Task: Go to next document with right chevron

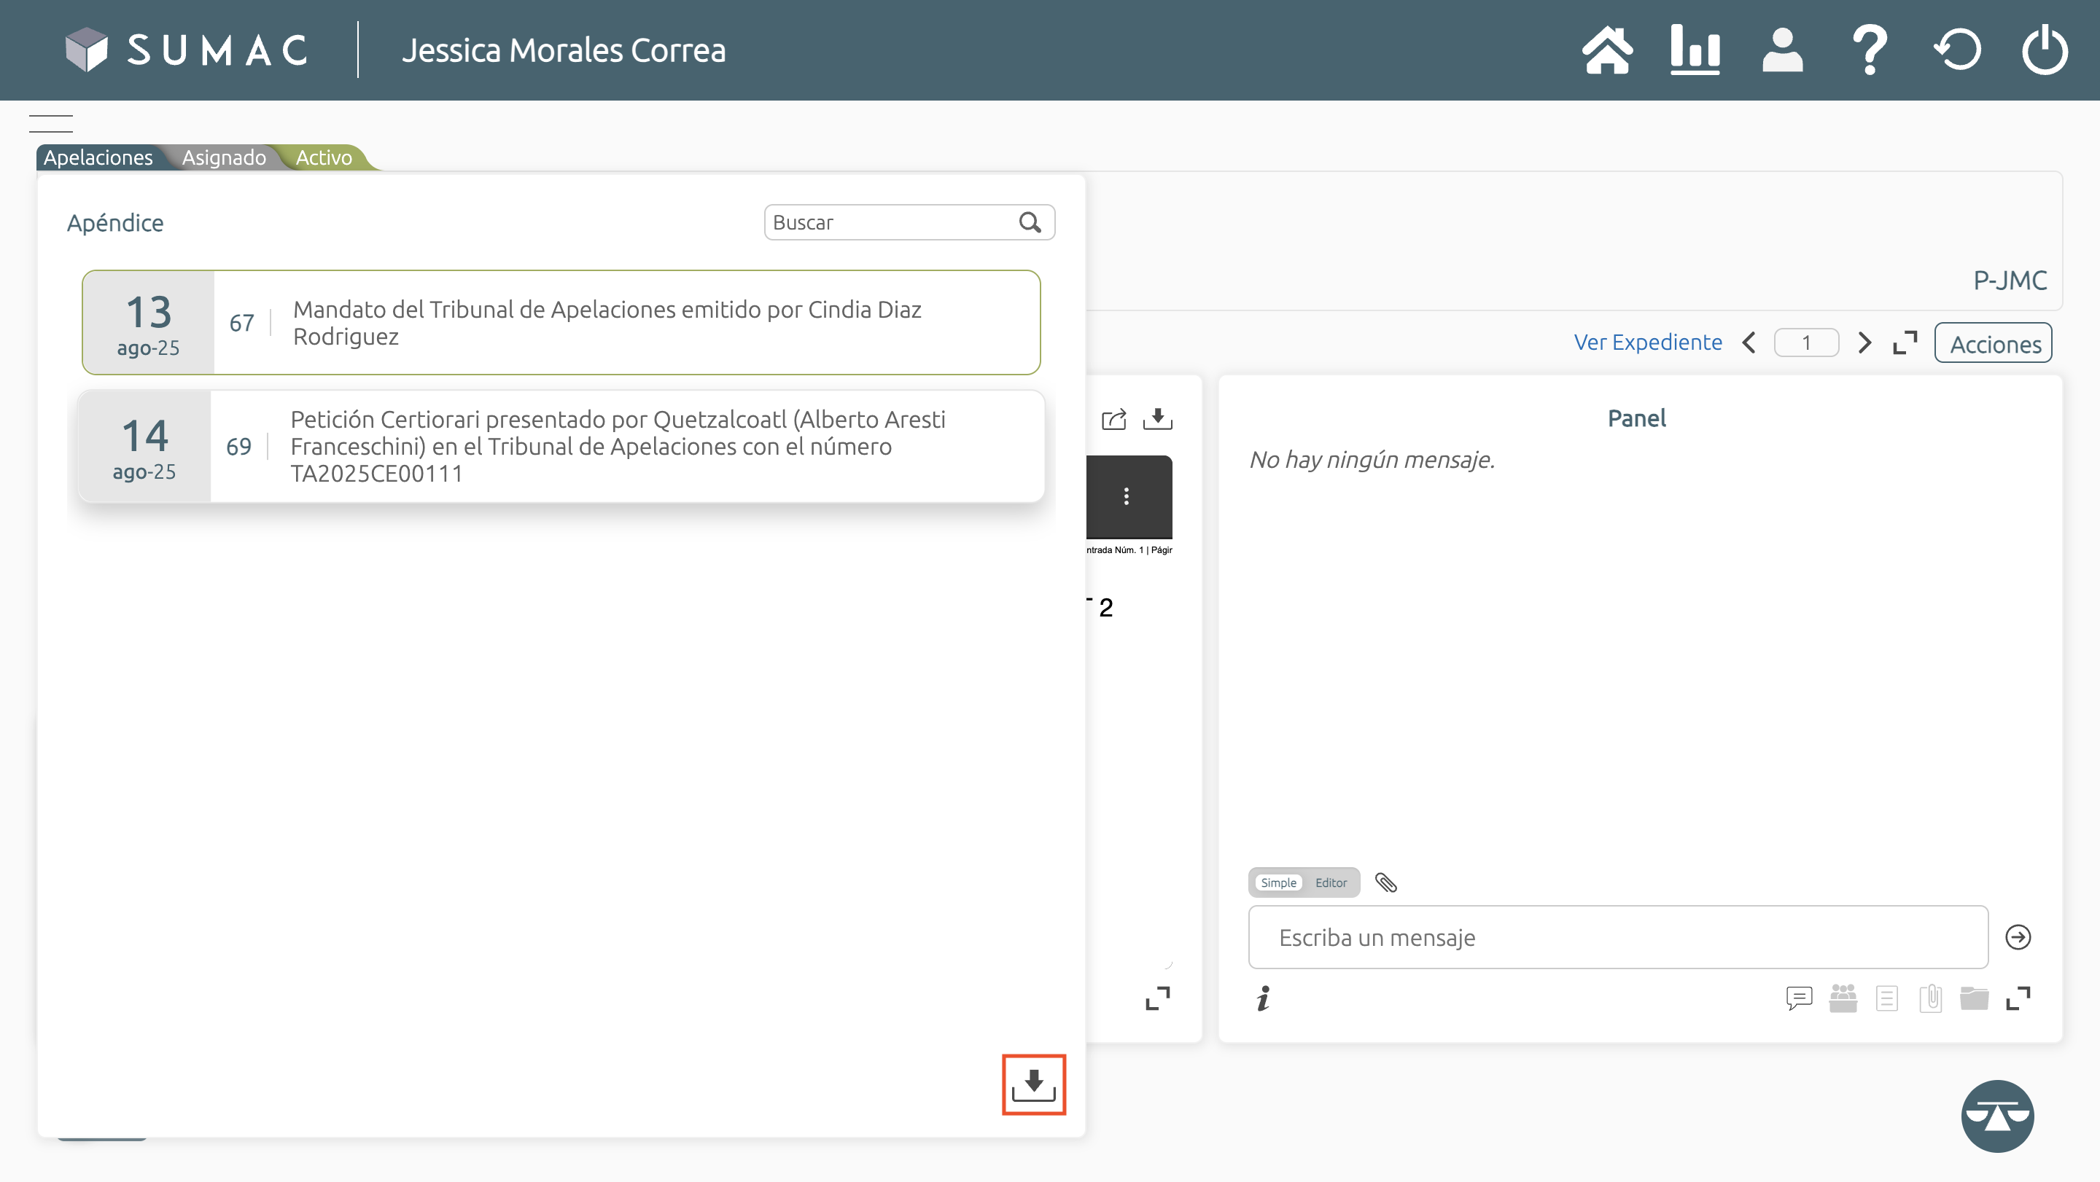Action: tap(1864, 342)
